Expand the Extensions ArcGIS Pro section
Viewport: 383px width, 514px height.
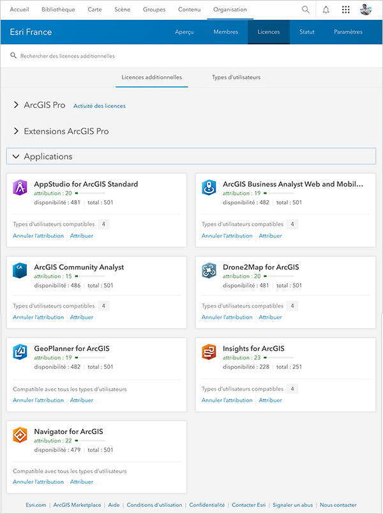[16, 131]
